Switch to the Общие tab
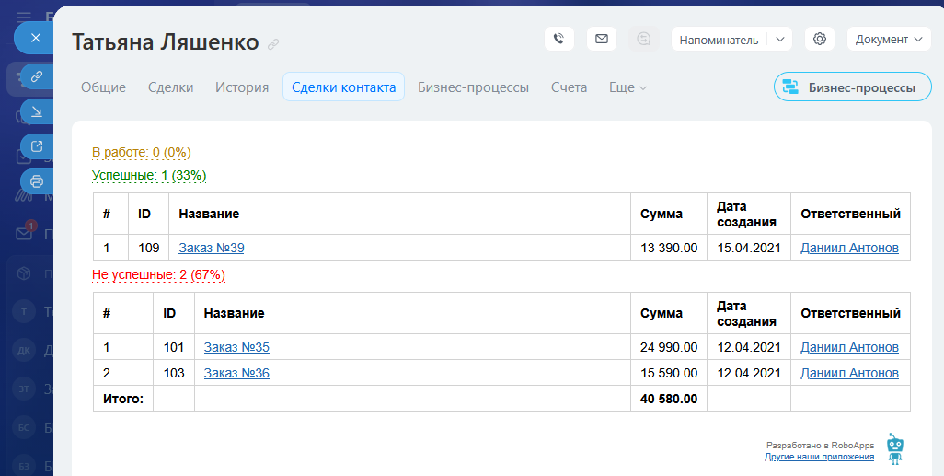 click(104, 87)
